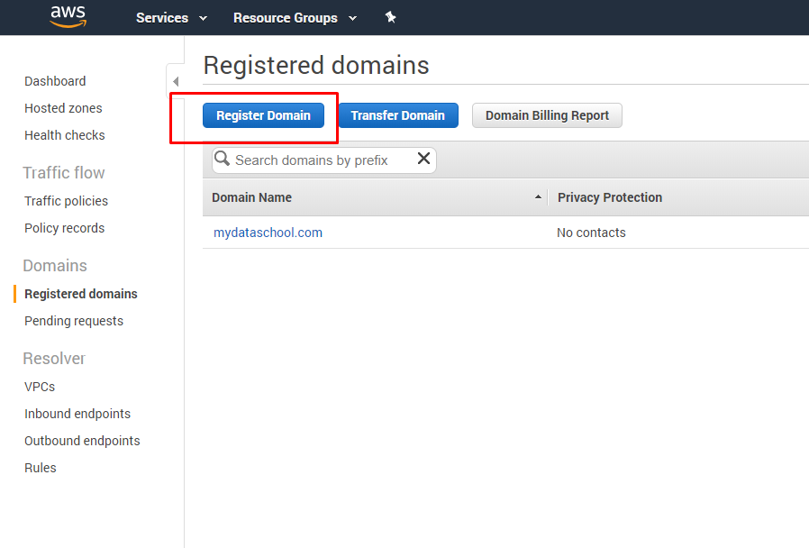The height and width of the screenshot is (548, 809).
Task: Click the Register Domain button
Action: pos(263,115)
